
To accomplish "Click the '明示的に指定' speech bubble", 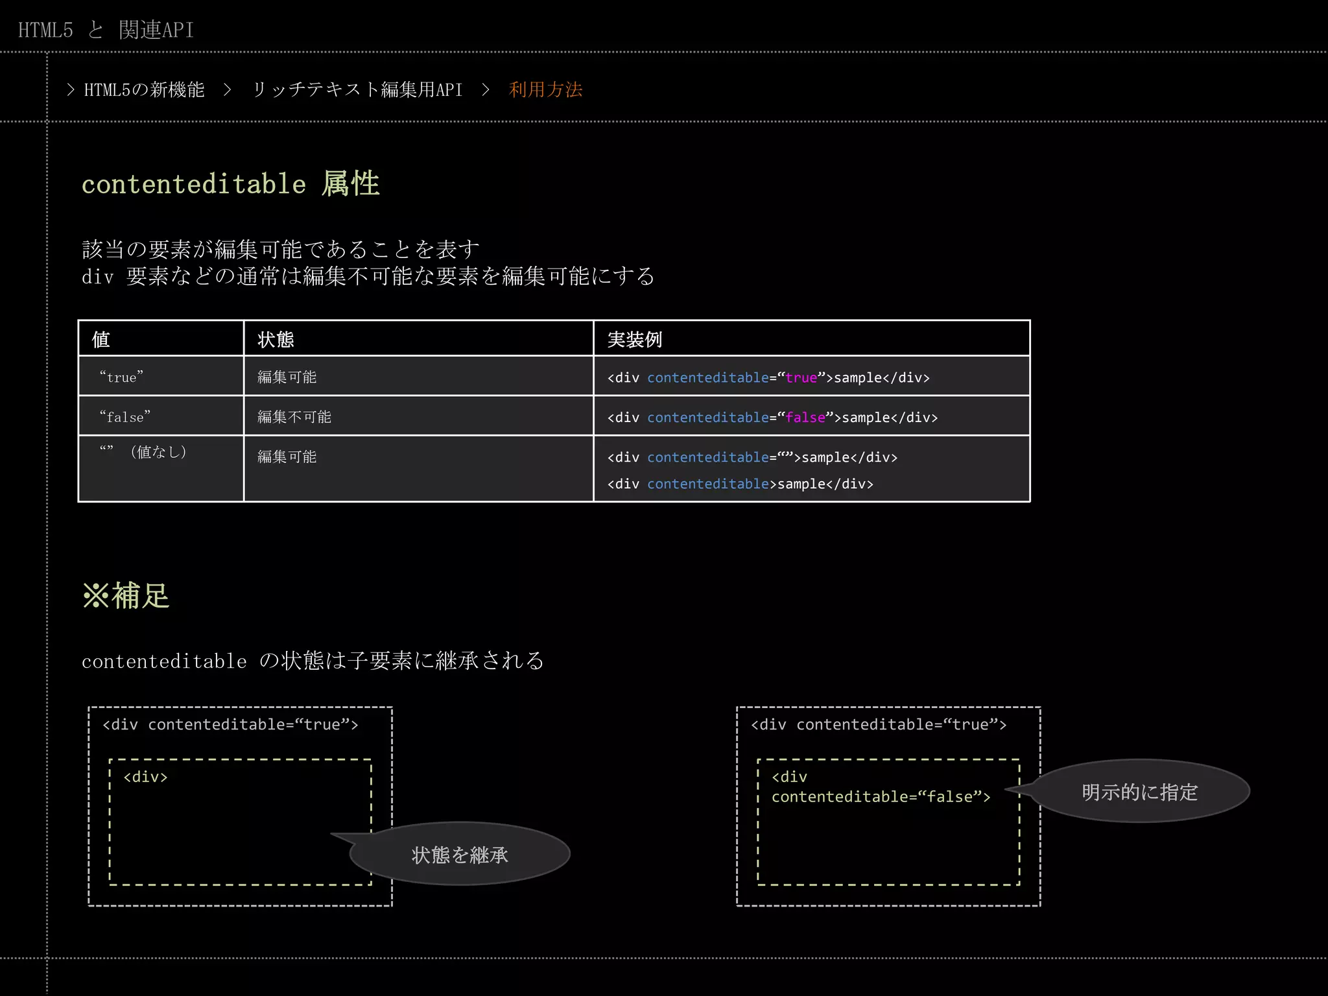I will click(x=1139, y=791).
